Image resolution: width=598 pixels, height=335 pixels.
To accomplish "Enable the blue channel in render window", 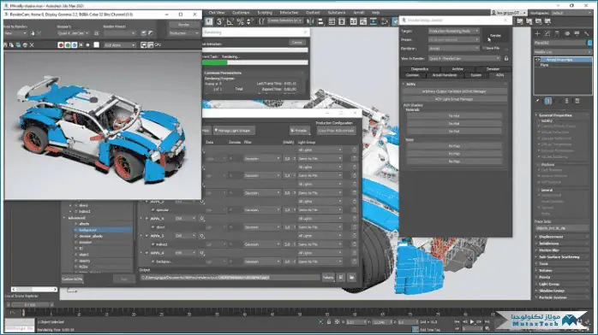I will [x=74, y=45].
